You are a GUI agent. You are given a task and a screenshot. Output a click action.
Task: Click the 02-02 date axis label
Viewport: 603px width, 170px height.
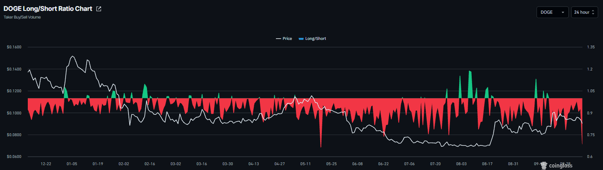coord(124,164)
